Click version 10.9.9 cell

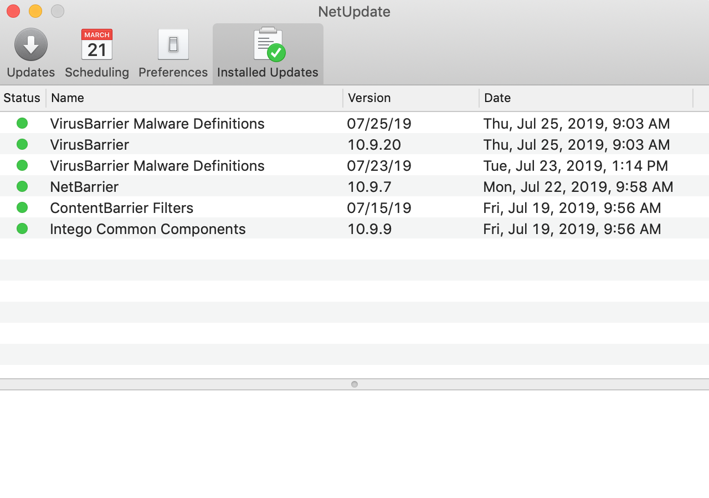click(x=369, y=229)
